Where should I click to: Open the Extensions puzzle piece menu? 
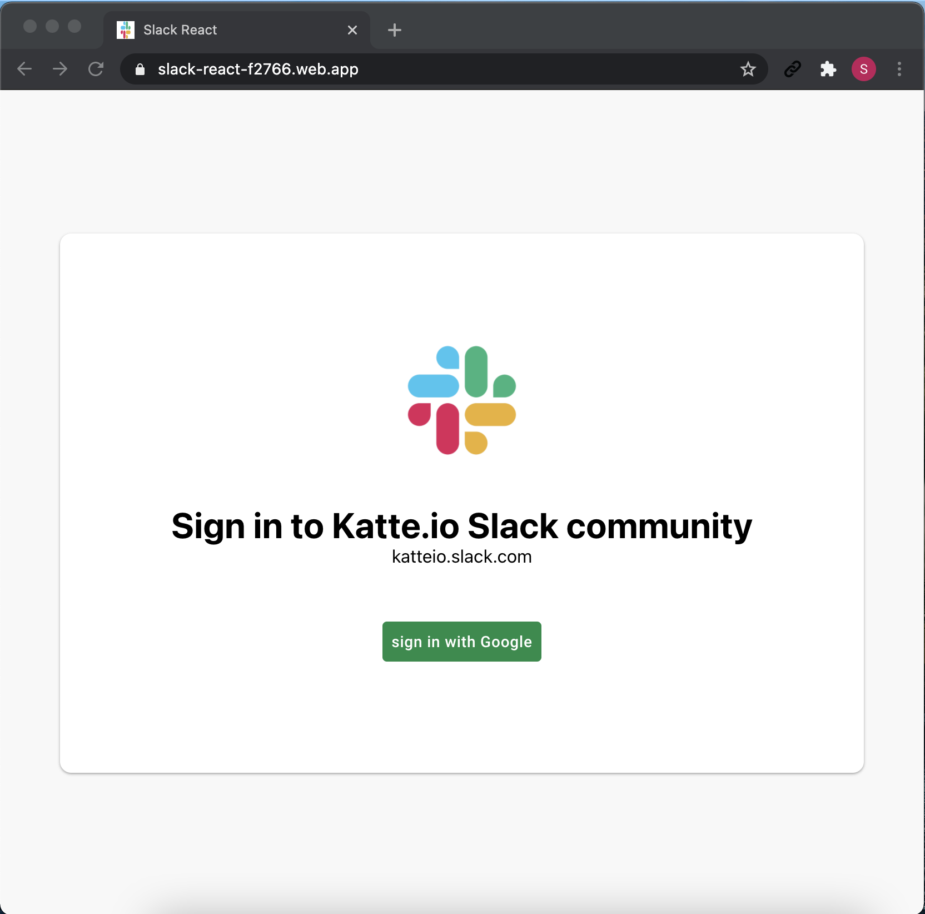pyautogui.click(x=828, y=69)
